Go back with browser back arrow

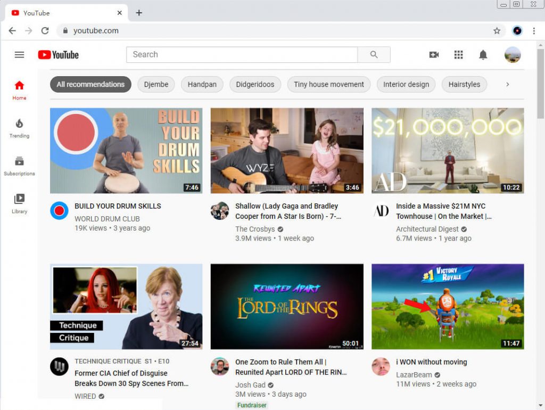pos(12,30)
